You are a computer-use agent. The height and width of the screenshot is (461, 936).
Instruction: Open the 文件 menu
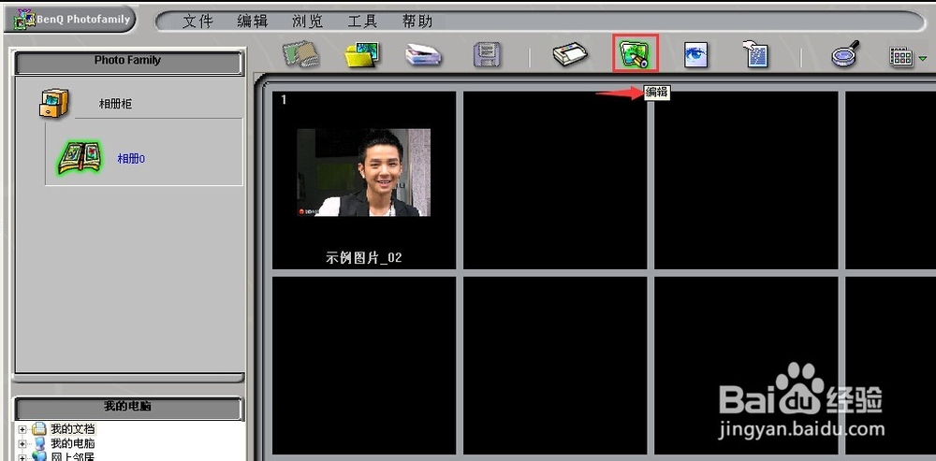(197, 22)
